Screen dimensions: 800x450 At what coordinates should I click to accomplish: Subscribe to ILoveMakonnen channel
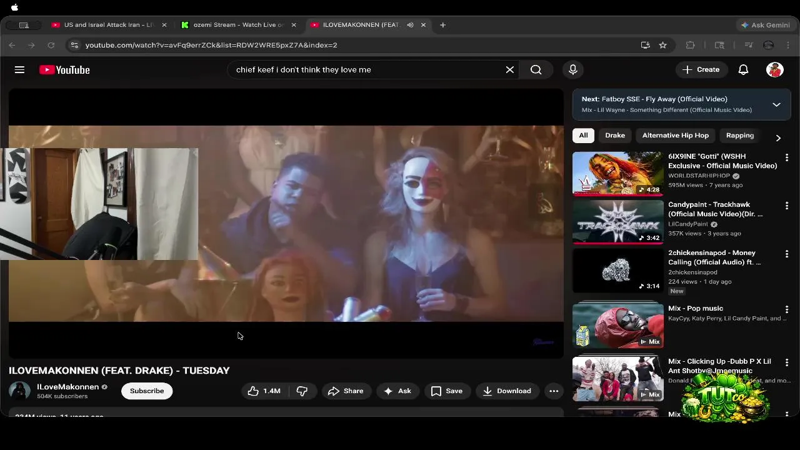147,391
